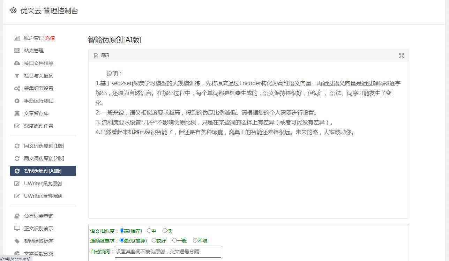Image resolution: width=449 pixels, height=261 pixels.
Task: Click the server icon for 站点管理
Action: (x=17, y=51)
